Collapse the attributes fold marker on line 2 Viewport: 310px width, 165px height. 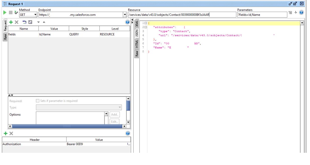click(146, 27)
